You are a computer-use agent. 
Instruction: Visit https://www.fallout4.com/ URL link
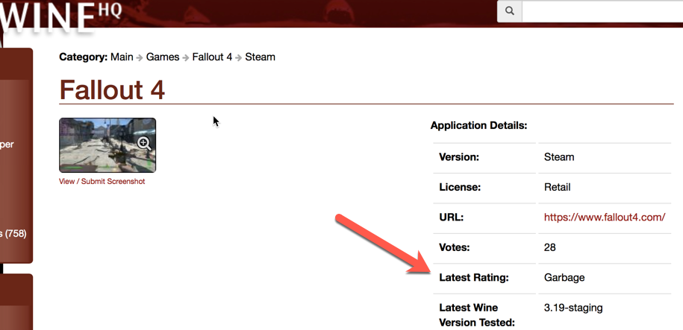pyautogui.click(x=605, y=218)
